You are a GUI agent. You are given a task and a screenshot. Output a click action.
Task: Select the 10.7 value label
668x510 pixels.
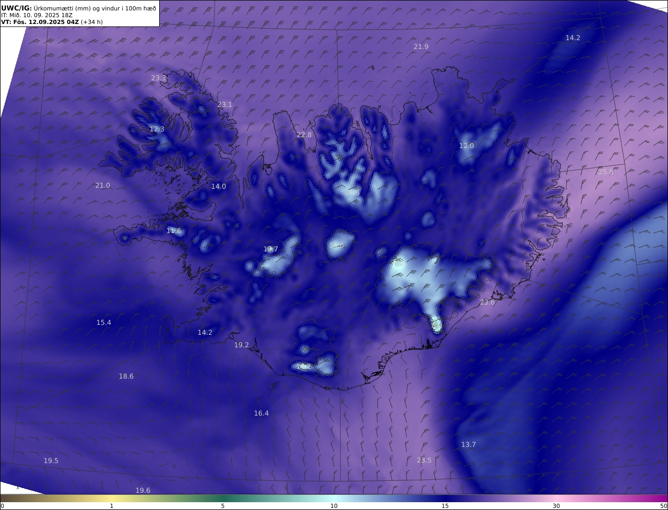coord(271,249)
